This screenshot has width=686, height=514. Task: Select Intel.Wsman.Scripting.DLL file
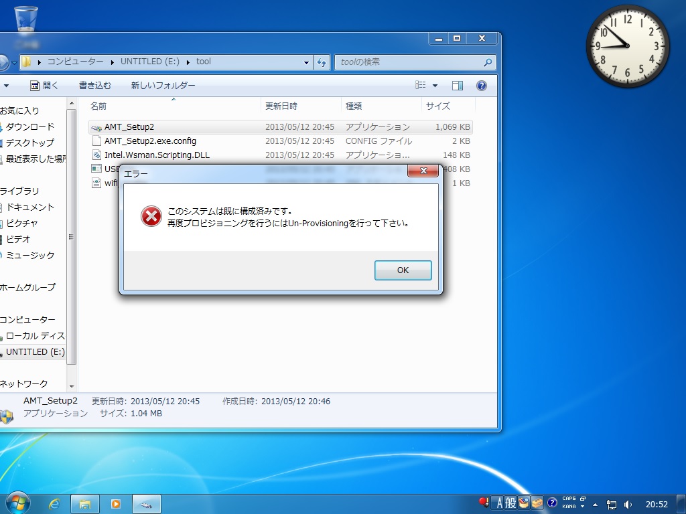pos(280,155)
